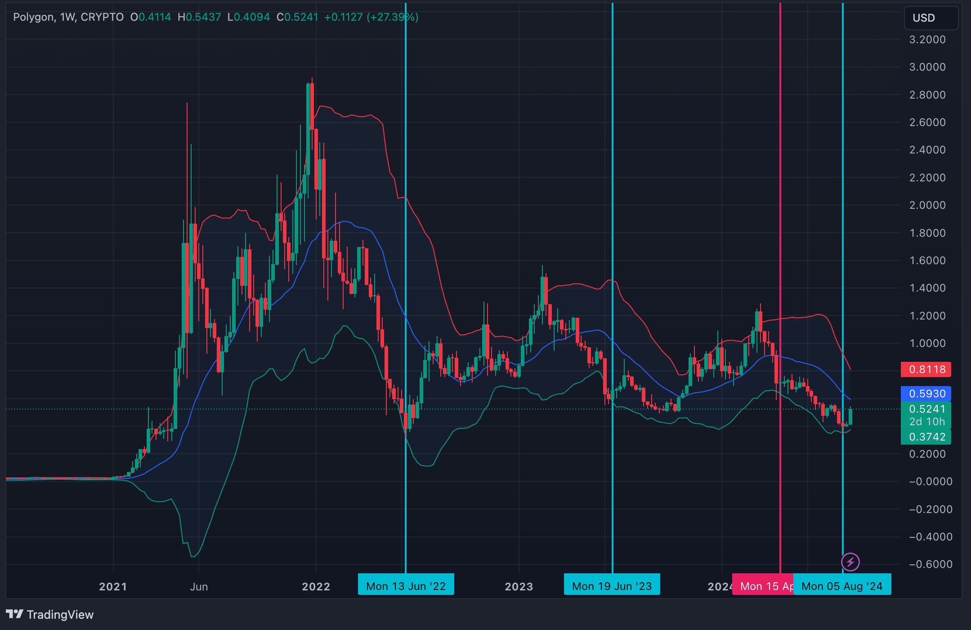Click the Jun label on time axis
The height and width of the screenshot is (630, 971).
tap(199, 586)
